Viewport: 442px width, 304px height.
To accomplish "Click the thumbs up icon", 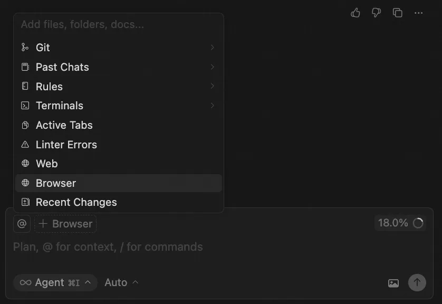I will [x=355, y=13].
